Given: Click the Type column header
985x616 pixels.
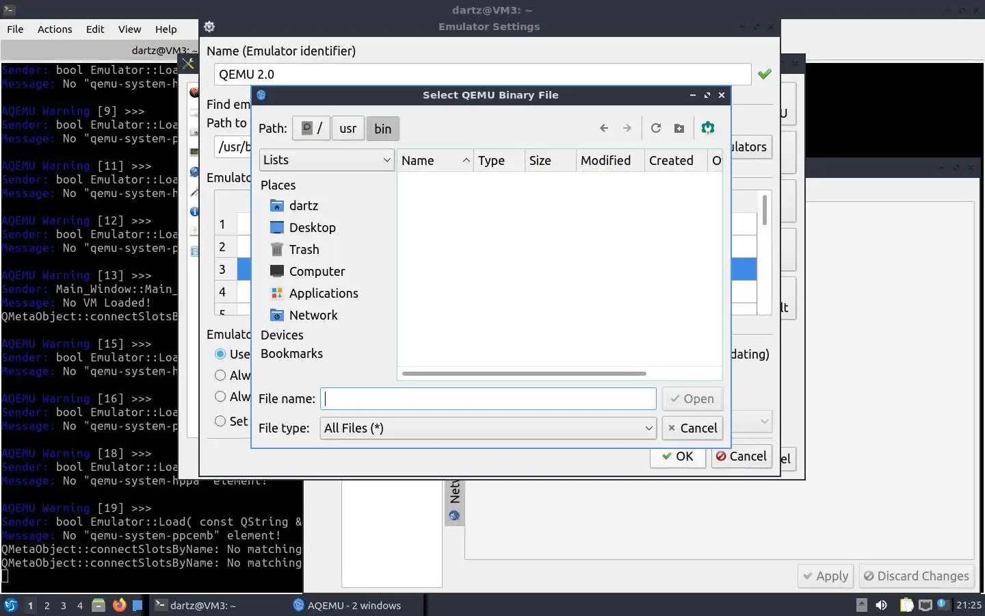Looking at the screenshot, I should point(499,160).
